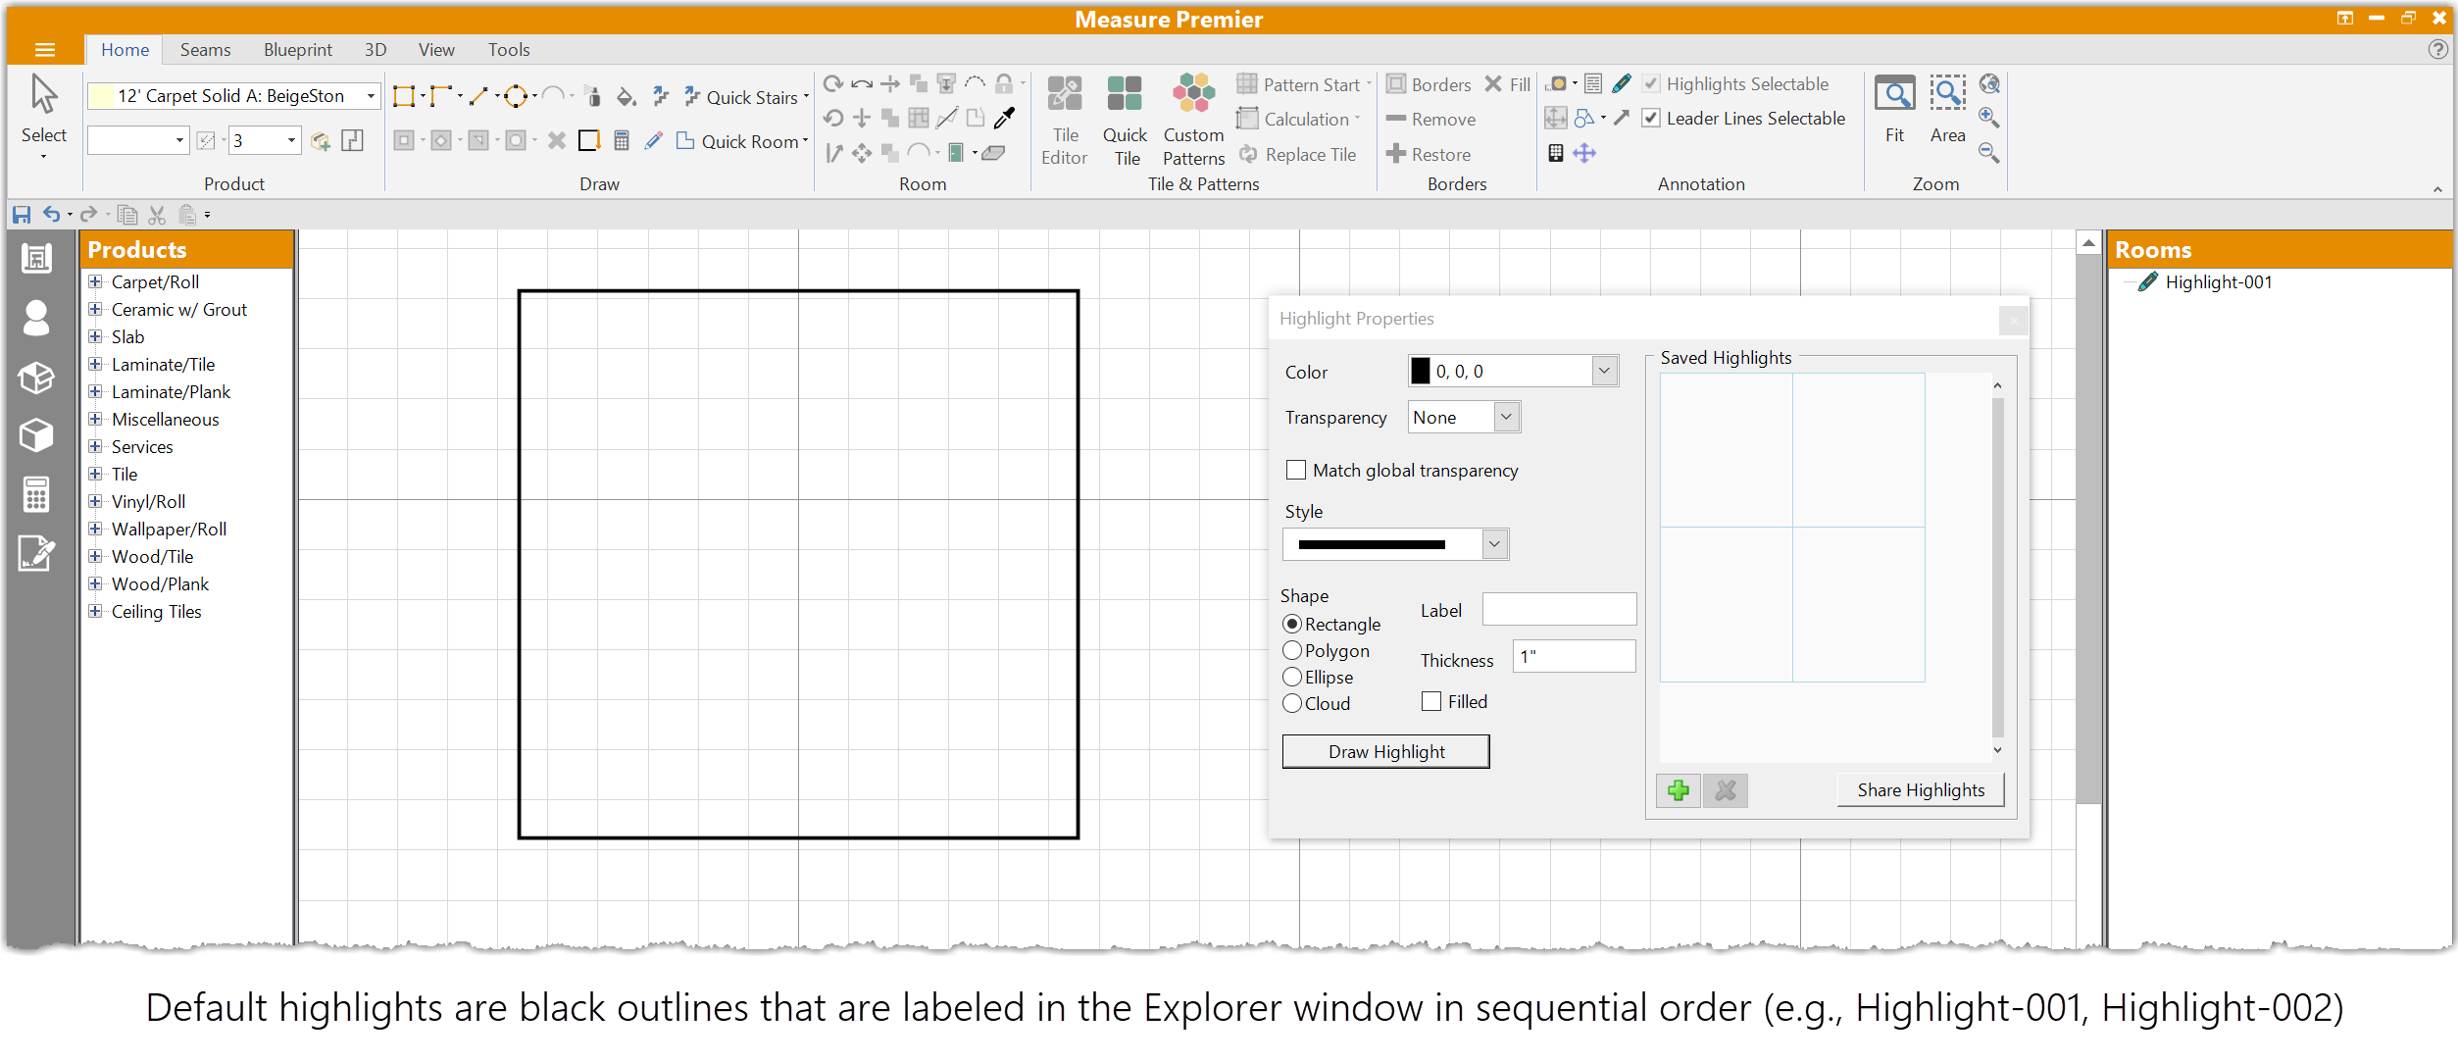Undo the last action

pos(52,215)
